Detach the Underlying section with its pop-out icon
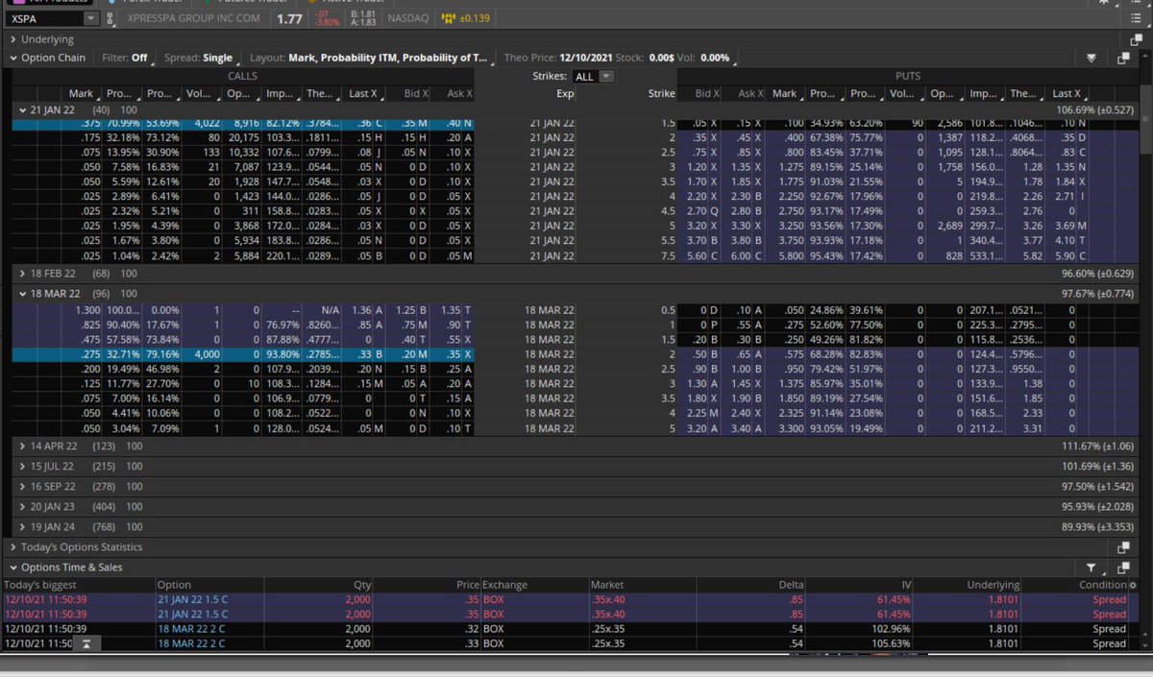This screenshot has width=1153, height=677. (1137, 39)
